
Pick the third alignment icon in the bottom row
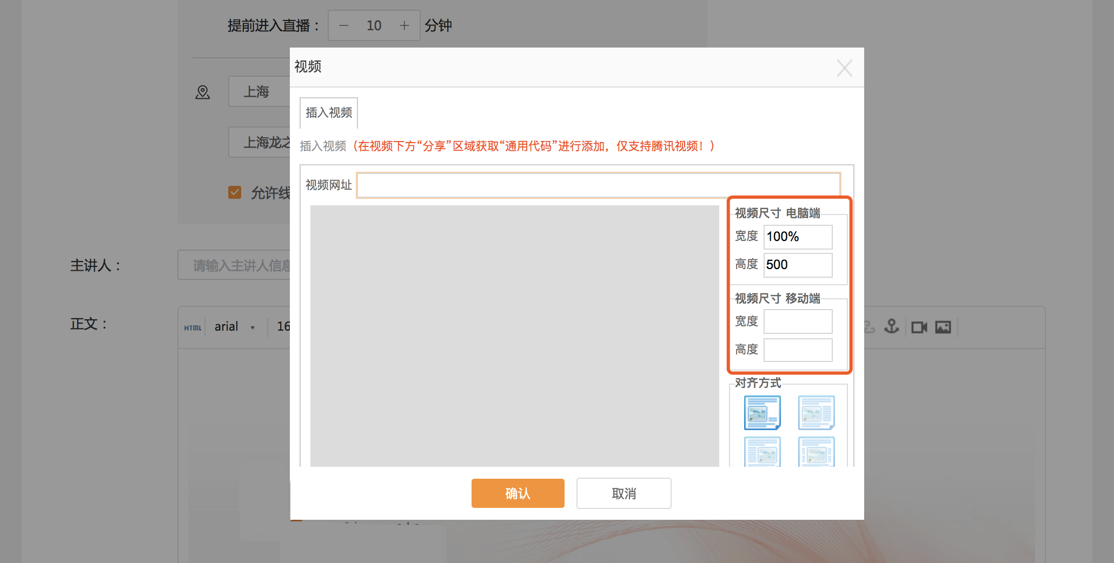[762, 453]
